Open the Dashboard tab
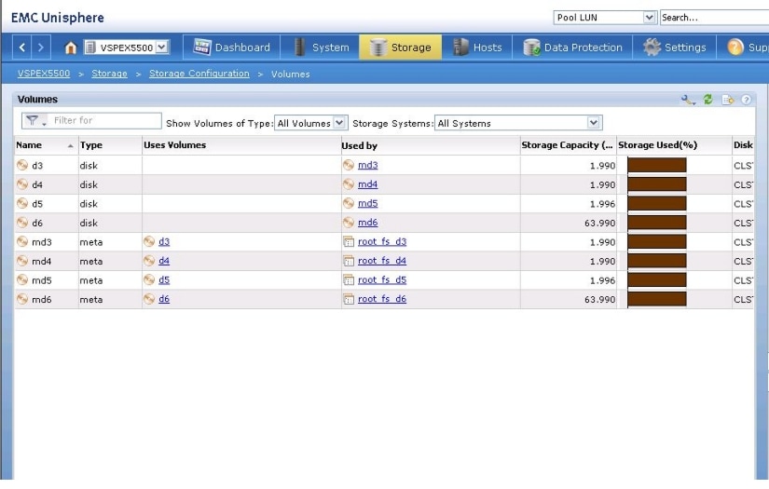 [x=231, y=48]
